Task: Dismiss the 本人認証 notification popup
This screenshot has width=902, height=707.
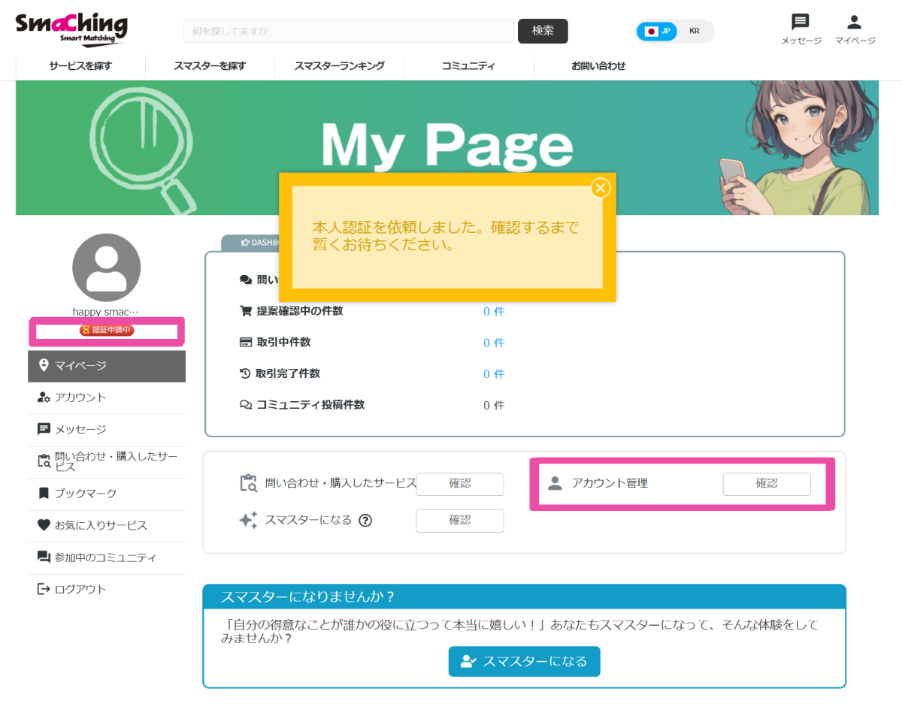Action: 600,188
